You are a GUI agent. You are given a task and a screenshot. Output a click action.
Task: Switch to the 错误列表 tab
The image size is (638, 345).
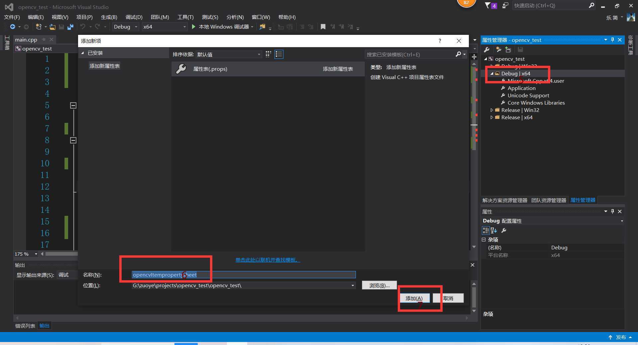point(25,326)
